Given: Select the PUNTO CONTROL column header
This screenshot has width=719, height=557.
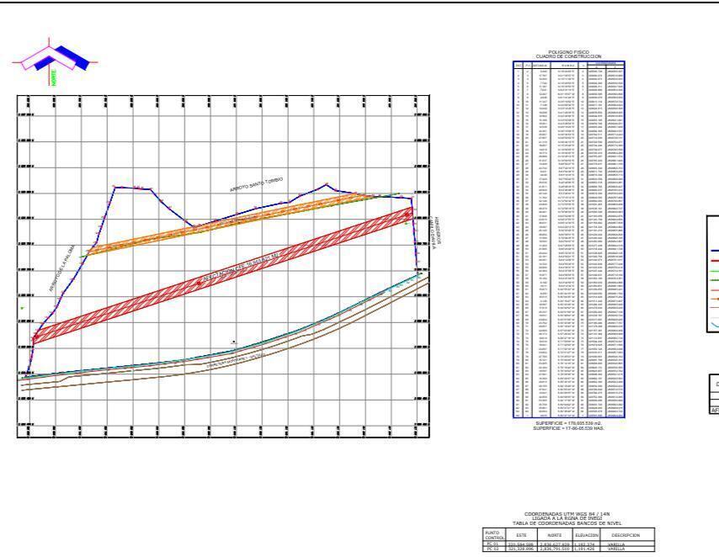Looking at the screenshot, I should pyautogui.click(x=493, y=534).
